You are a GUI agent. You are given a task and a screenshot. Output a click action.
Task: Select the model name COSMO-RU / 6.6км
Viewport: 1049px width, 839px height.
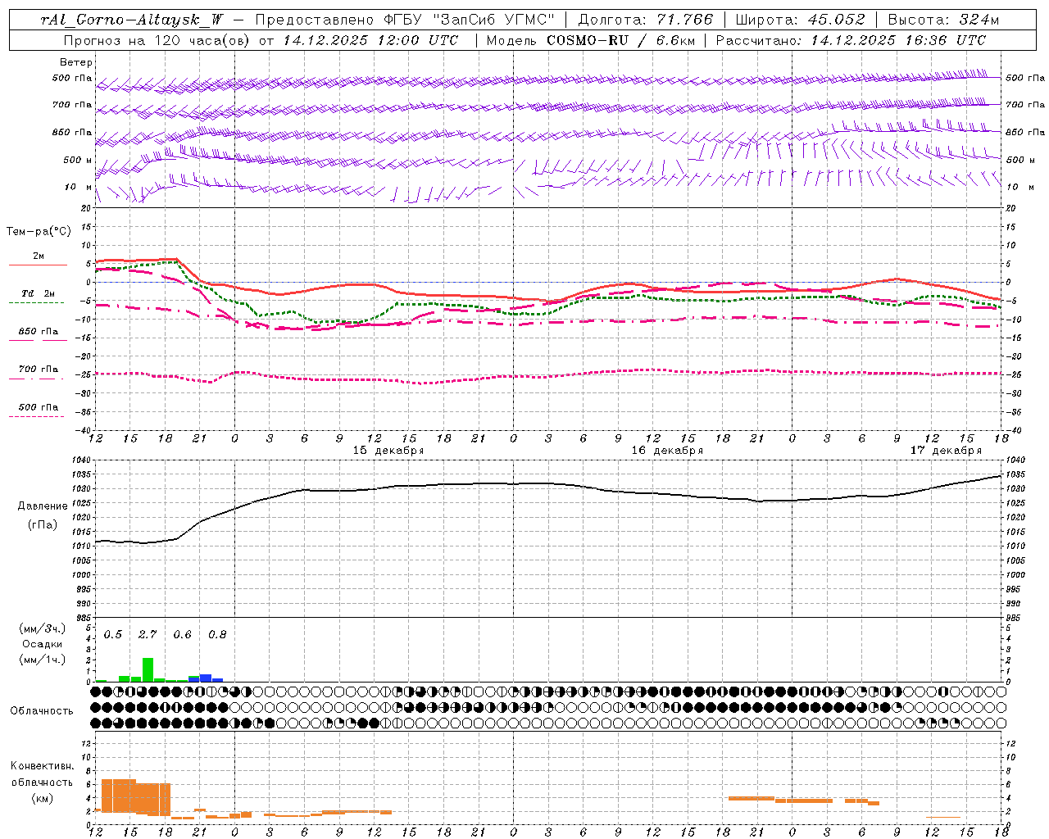click(x=621, y=40)
